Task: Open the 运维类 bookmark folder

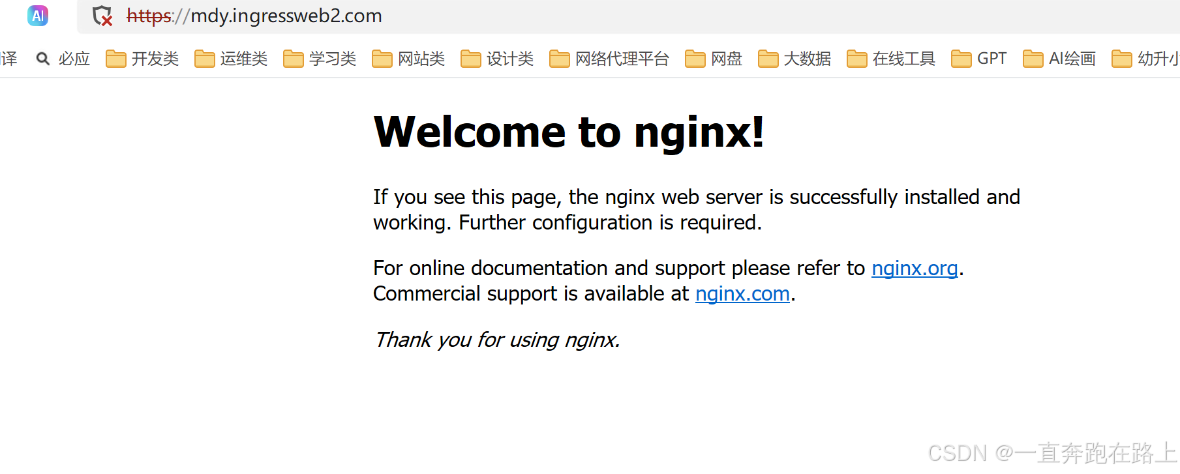Action: pos(231,59)
